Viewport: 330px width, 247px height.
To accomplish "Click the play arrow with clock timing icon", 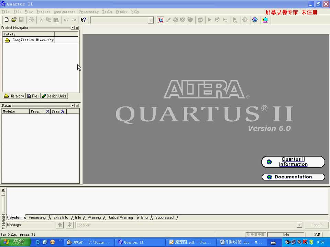I will [225, 20].
